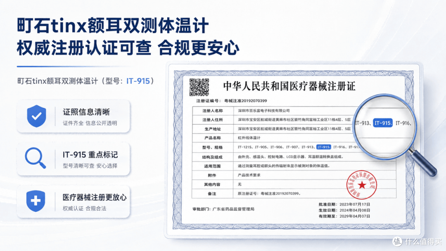
Task: Click the subtext 证件齐全 信息公开透明
Action: pyautogui.click(x=90, y=123)
